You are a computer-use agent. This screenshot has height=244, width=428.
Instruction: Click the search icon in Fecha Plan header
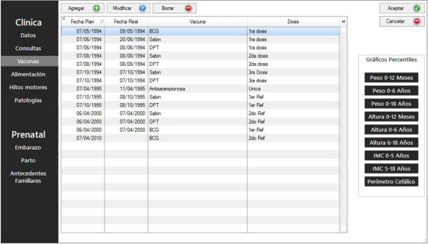tap(102, 22)
